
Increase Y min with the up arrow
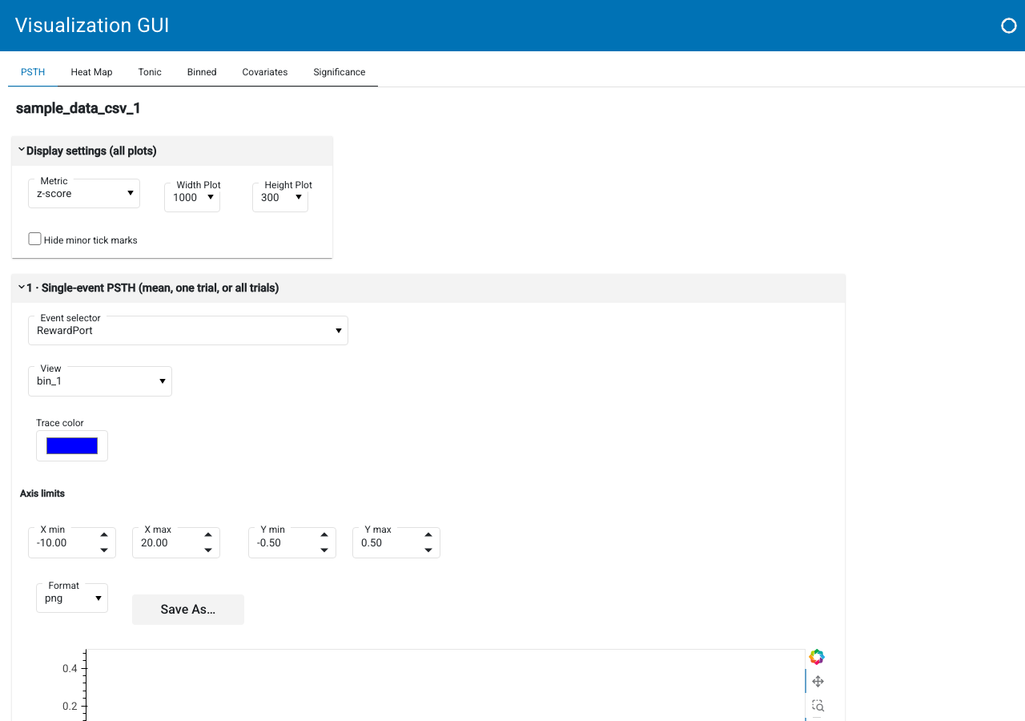324,535
